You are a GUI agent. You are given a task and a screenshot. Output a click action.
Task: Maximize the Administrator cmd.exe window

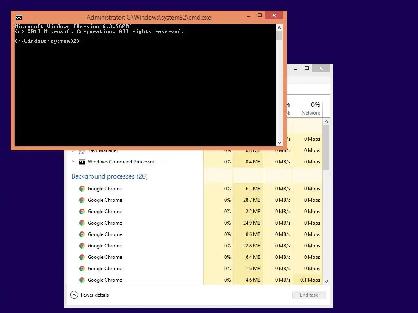click(259, 15)
